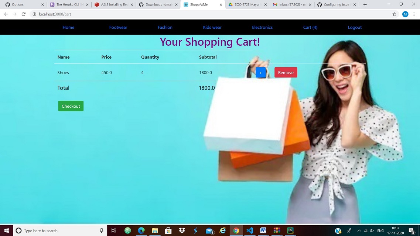Expand hidden system tray icons
420x236 pixels.
(359, 230)
